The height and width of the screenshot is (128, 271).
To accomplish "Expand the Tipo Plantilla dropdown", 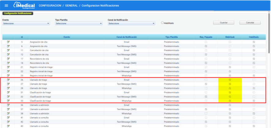I will click(79, 24).
